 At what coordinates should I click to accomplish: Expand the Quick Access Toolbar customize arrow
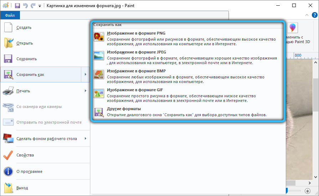point(40,6)
